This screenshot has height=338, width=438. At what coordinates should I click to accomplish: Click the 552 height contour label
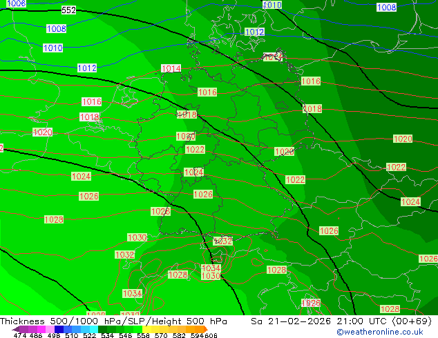(x=68, y=10)
